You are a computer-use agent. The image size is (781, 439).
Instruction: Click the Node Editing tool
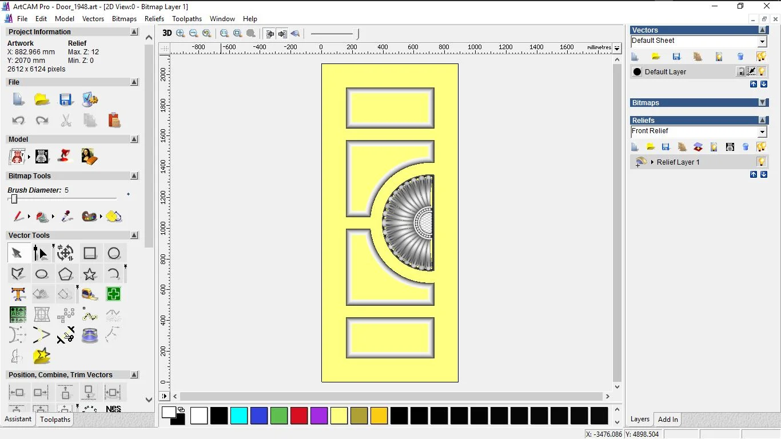pyautogui.click(x=41, y=253)
